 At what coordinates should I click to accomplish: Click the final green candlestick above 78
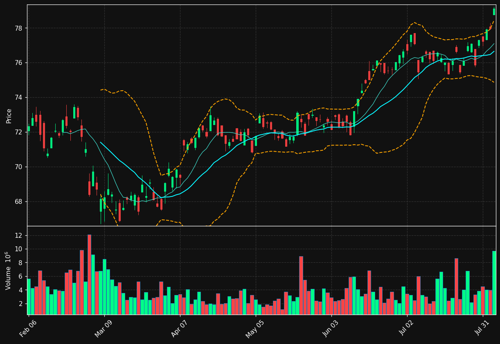494,12
